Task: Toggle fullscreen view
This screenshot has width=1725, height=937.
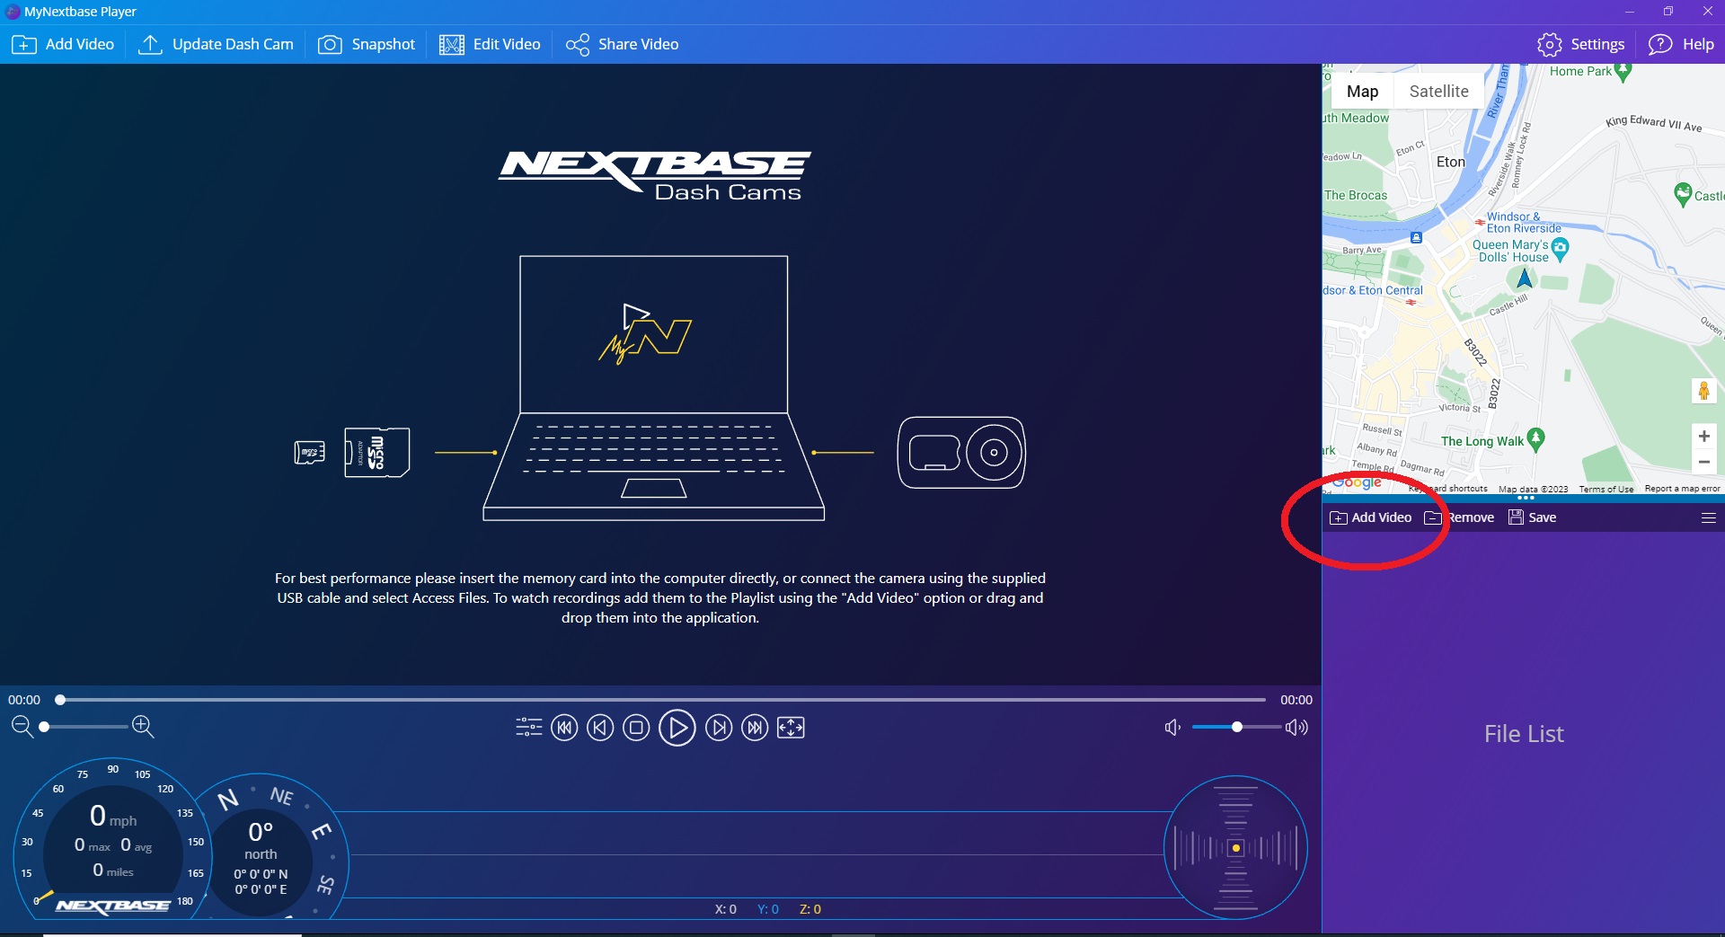Action: tap(791, 728)
